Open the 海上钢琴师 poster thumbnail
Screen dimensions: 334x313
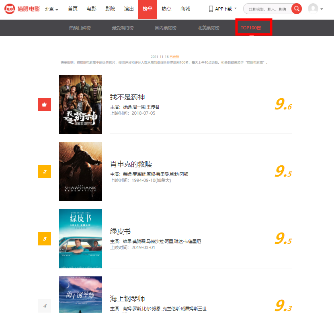(x=80, y=294)
